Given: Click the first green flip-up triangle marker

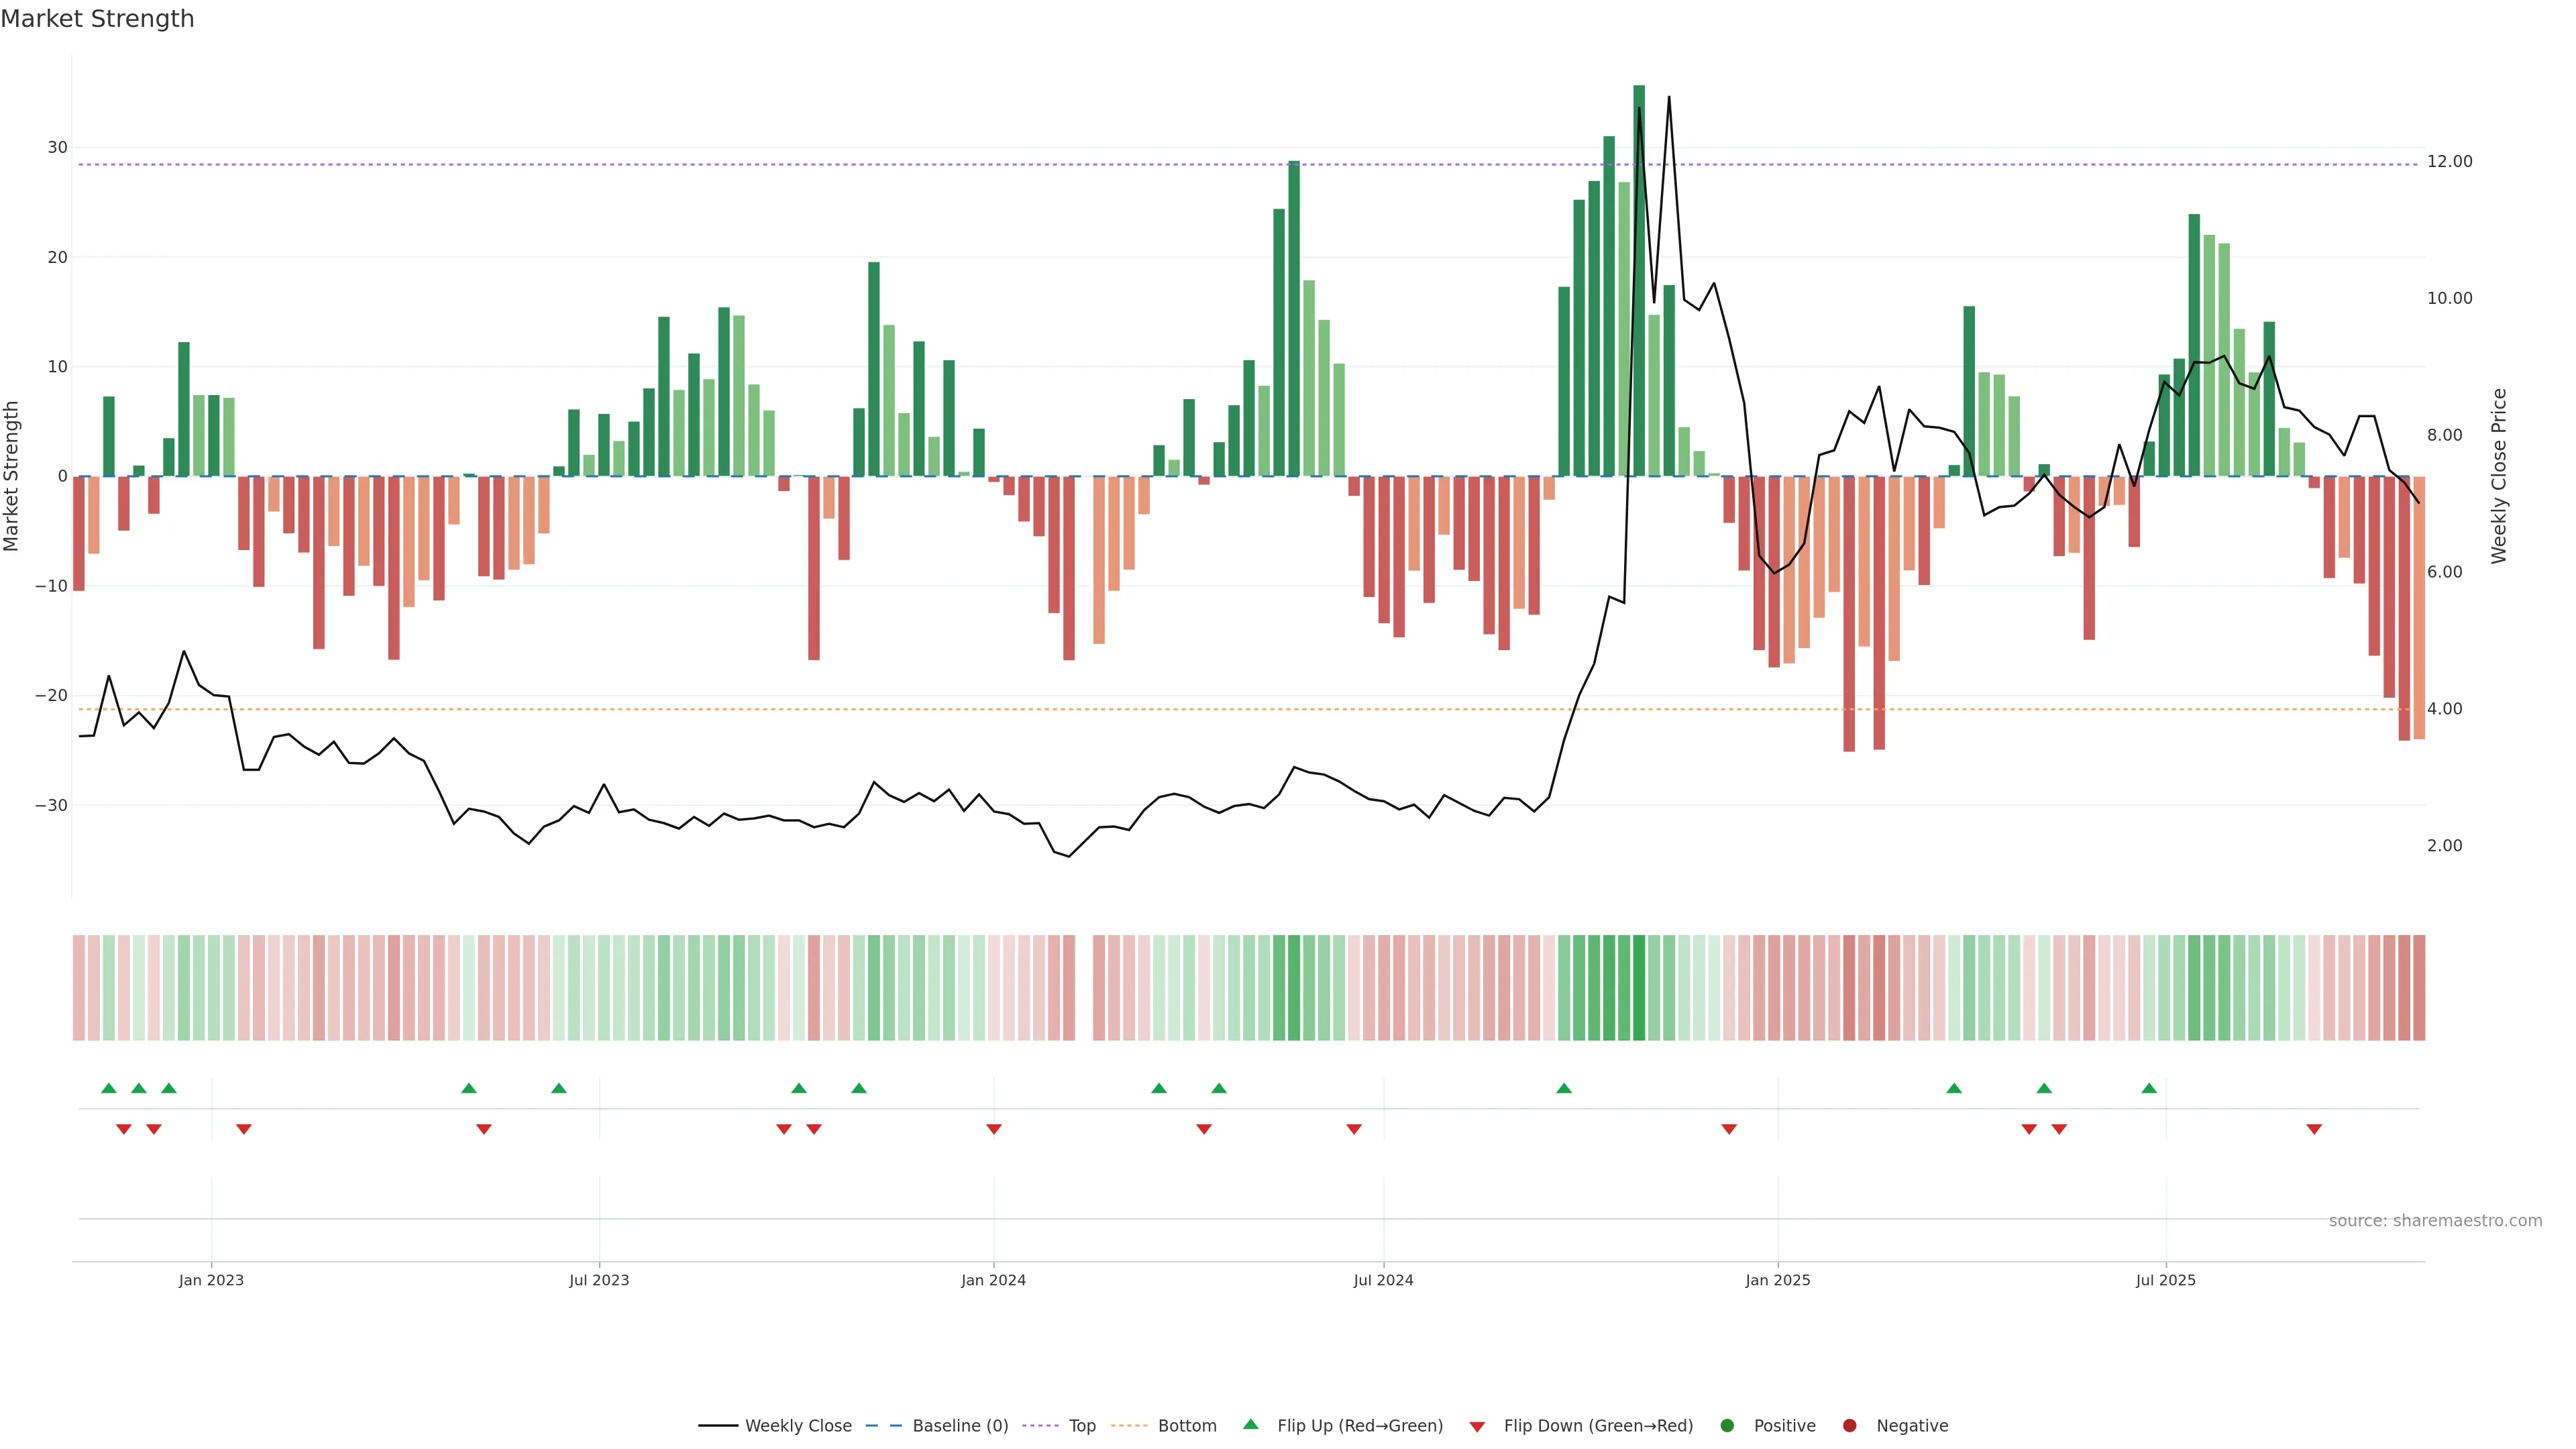Looking at the screenshot, I should tap(109, 1088).
